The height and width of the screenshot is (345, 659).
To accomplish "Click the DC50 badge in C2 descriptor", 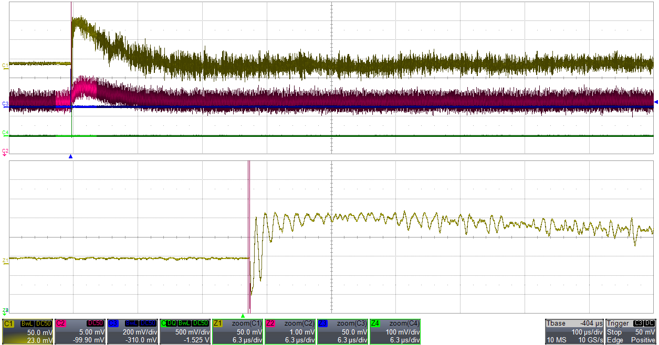I will [x=96, y=324].
